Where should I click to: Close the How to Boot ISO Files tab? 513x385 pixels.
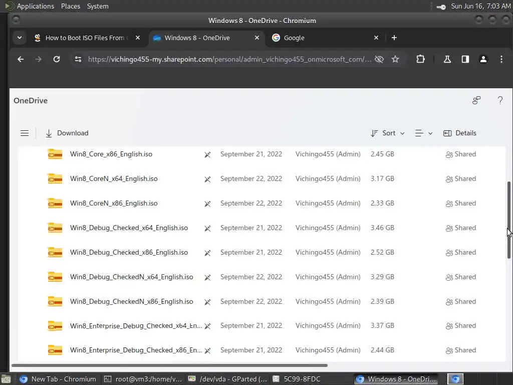click(138, 38)
